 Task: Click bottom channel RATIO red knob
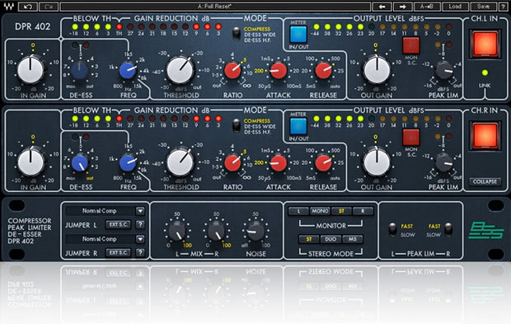pyautogui.click(x=232, y=162)
